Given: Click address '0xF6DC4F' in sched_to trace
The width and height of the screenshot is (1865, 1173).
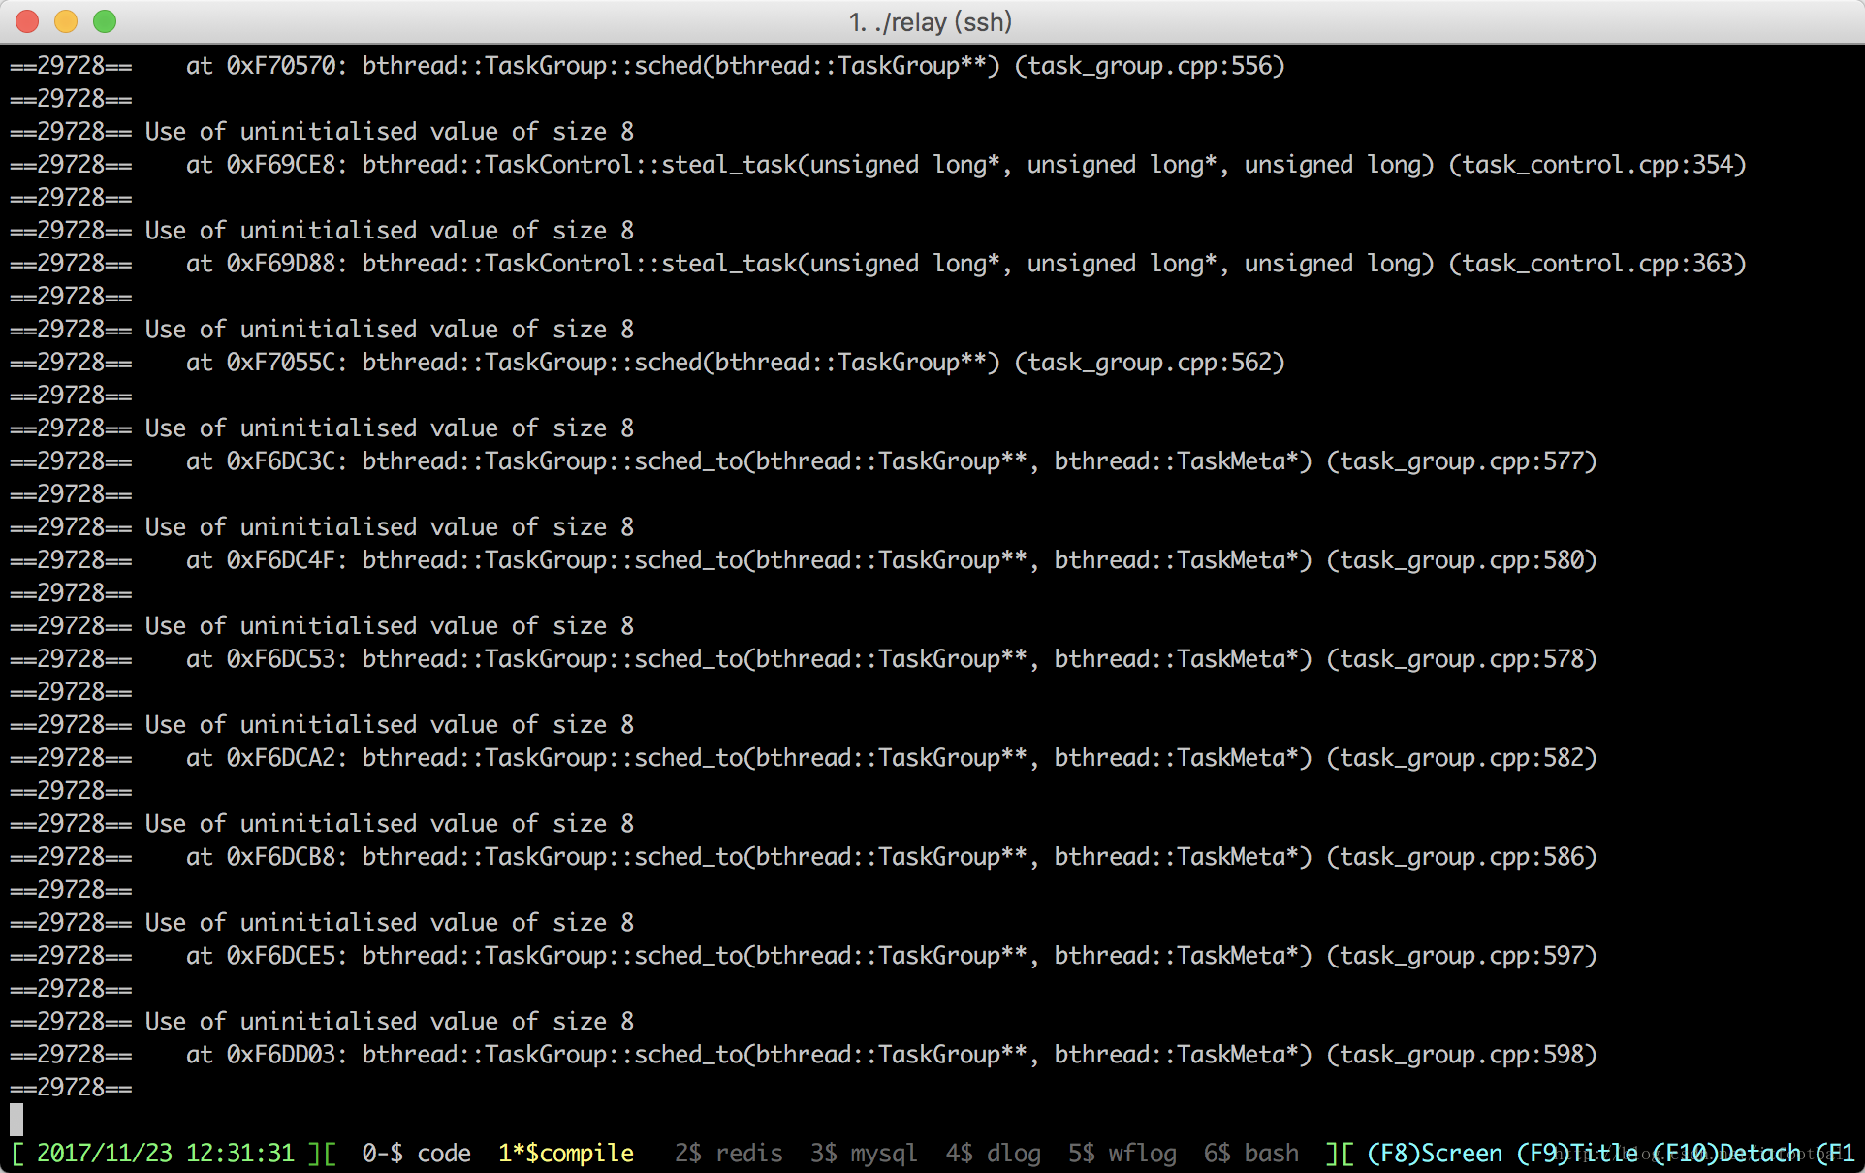Looking at the screenshot, I should point(281,560).
